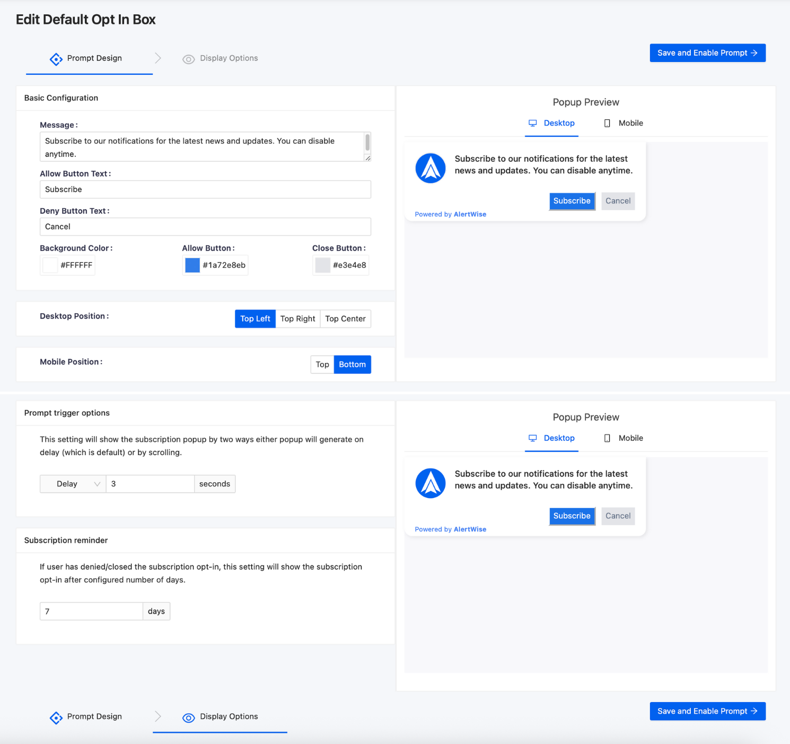Click the mobile phone icon in lower Popup Preview
Screen dimensions: 790x744
(607, 438)
